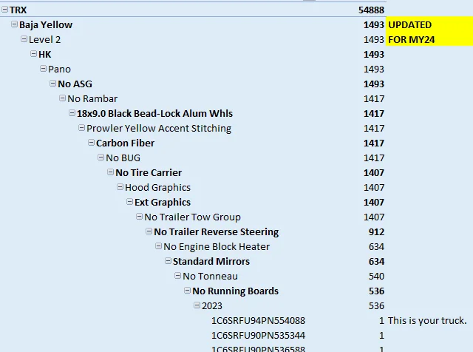Screen dimensions: 473x352
Task: Select the Baja Yellow label cell
Action: [46, 24]
